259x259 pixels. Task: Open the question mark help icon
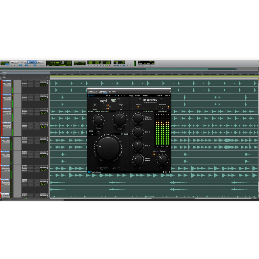click(x=169, y=172)
